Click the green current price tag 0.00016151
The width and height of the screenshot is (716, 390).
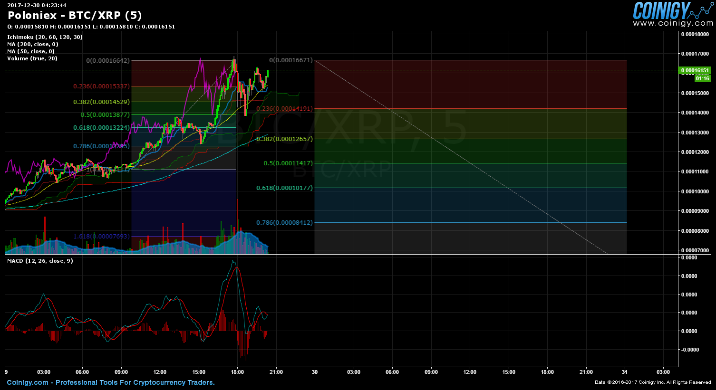click(695, 70)
